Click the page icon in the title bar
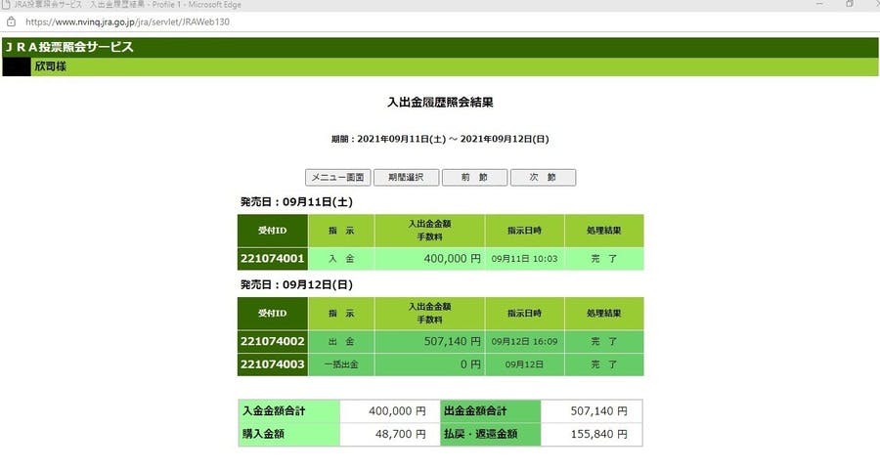 tap(7, 5)
